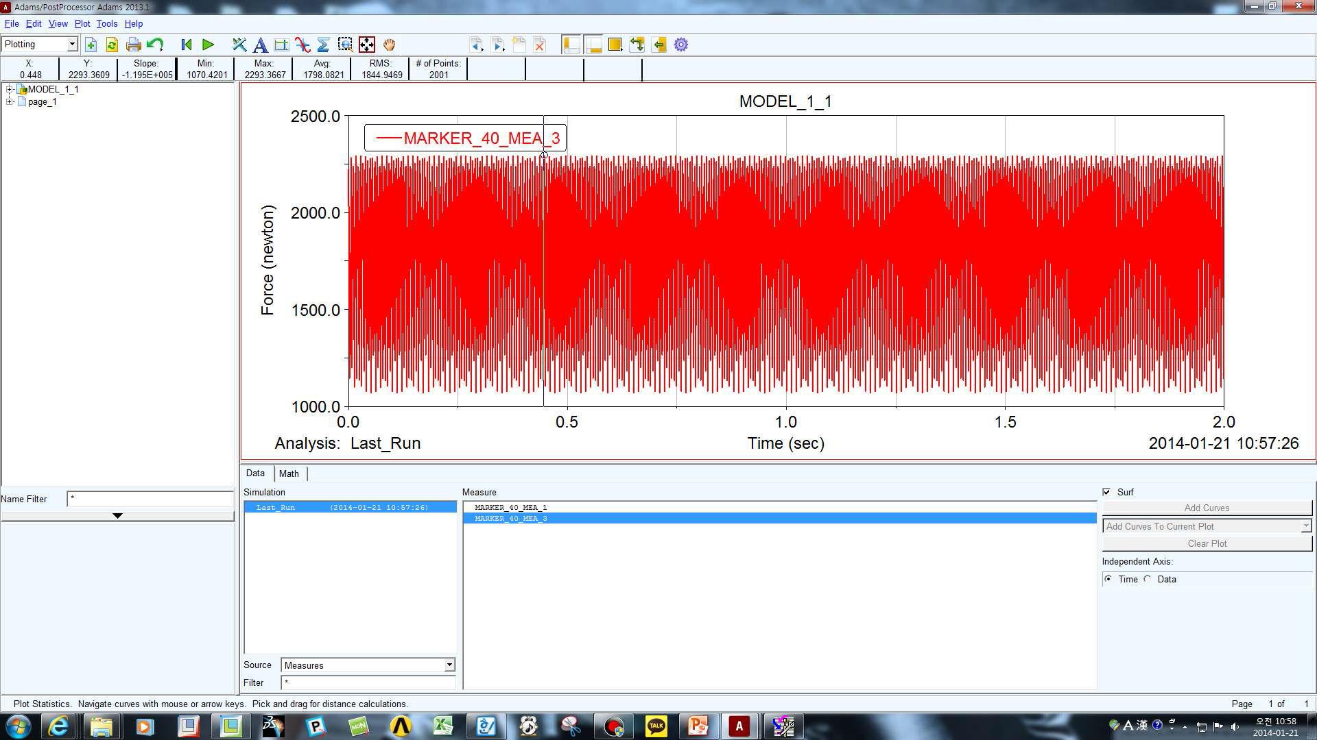Open the Windows Start menu
Image resolution: width=1317 pixels, height=740 pixels.
pyautogui.click(x=19, y=726)
